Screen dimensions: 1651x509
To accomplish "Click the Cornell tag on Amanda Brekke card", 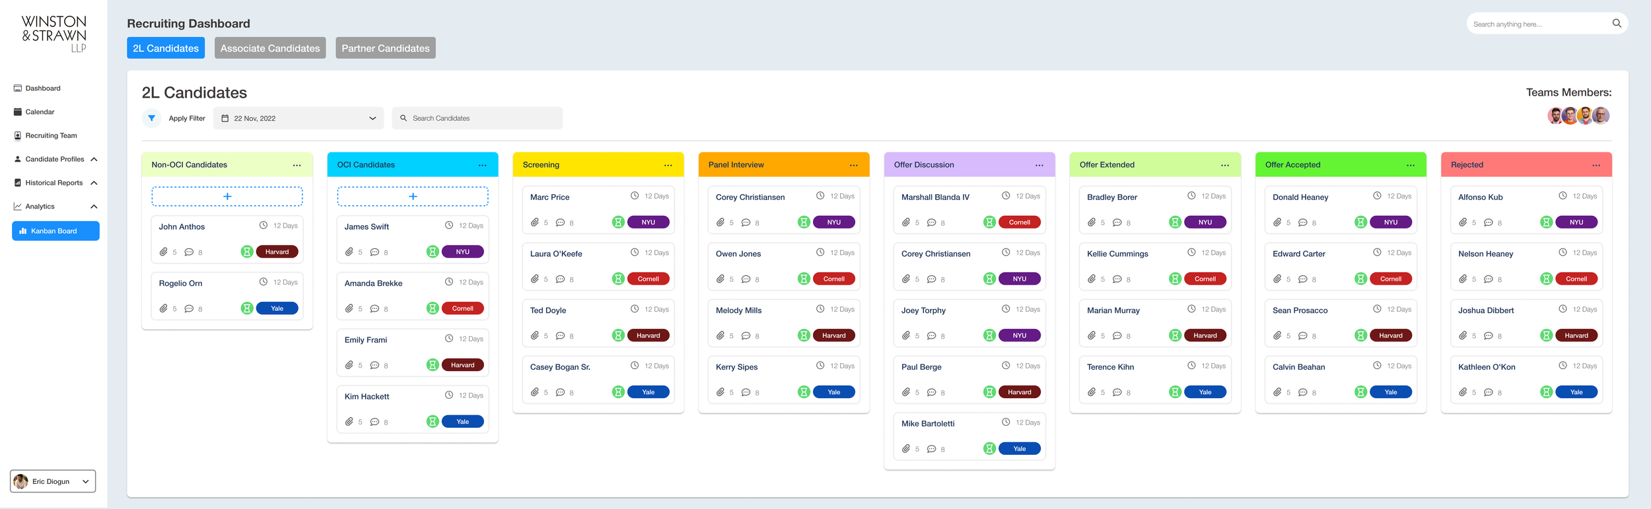I will (x=462, y=308).
